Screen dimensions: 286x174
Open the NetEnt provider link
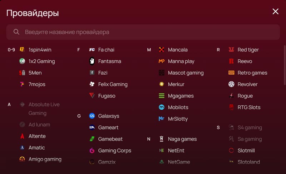(x=176, y=150)
